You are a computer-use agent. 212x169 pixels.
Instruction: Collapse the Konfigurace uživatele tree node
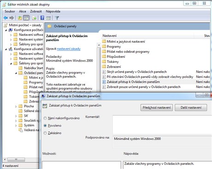click(6, 49)
